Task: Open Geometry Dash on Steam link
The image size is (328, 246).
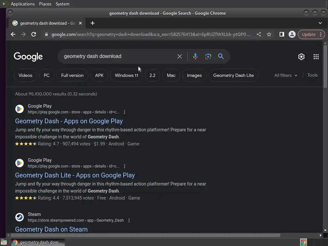Action: [51, 229]
